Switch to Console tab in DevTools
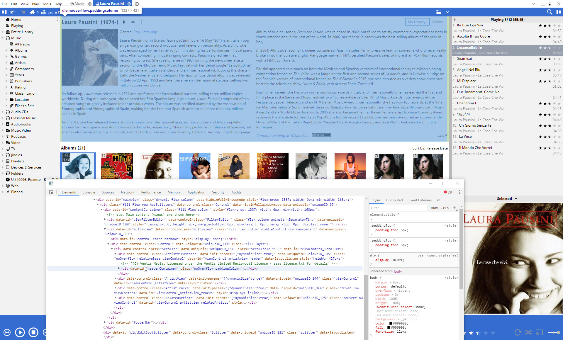This screenshot has height=340, width=563. click(x=89, y=192)
